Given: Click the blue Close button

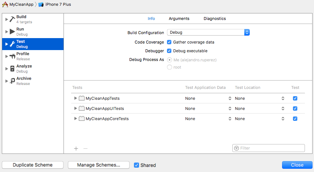Looking at the screenshot, I should point(297,165).
